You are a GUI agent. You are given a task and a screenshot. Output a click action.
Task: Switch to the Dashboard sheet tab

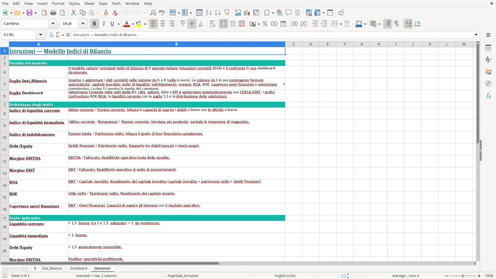click(79, 268)
